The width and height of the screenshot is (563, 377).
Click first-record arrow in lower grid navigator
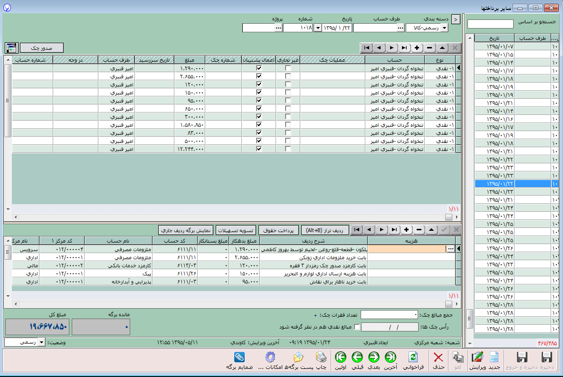coord(356,230)
